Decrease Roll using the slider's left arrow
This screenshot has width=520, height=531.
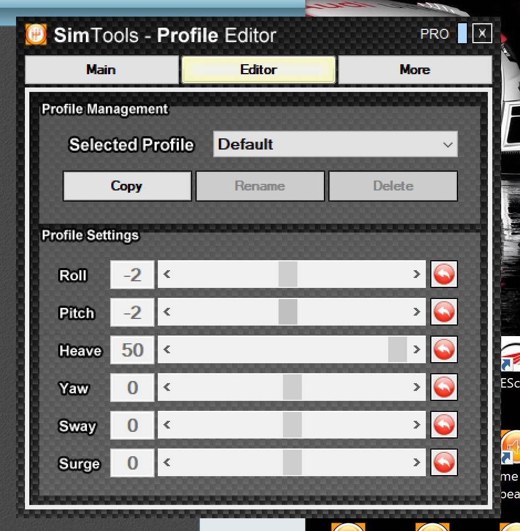tap(167, 274)
